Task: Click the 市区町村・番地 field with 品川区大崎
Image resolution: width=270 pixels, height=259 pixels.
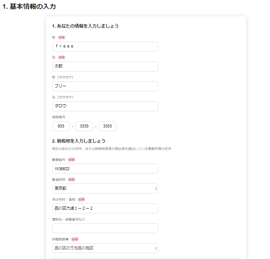Action: coord(105,208)
